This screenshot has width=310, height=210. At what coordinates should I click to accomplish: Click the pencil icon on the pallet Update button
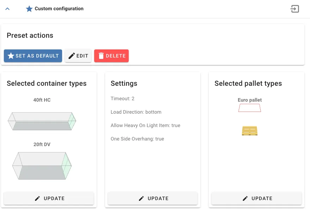pyautogui.click(x=244, y=198)
